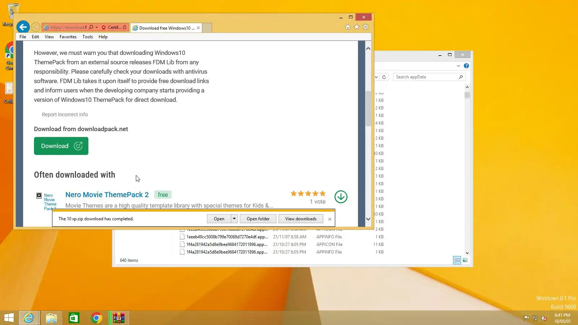
Task: Open the IE tools gear icon
Action: (366, 27)
